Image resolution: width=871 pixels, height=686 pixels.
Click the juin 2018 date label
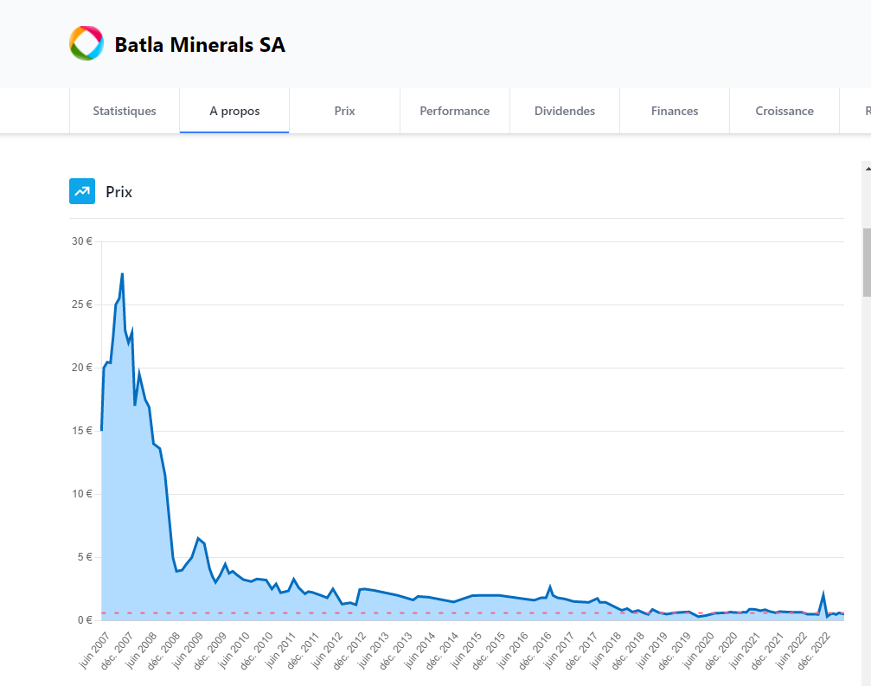606,650
